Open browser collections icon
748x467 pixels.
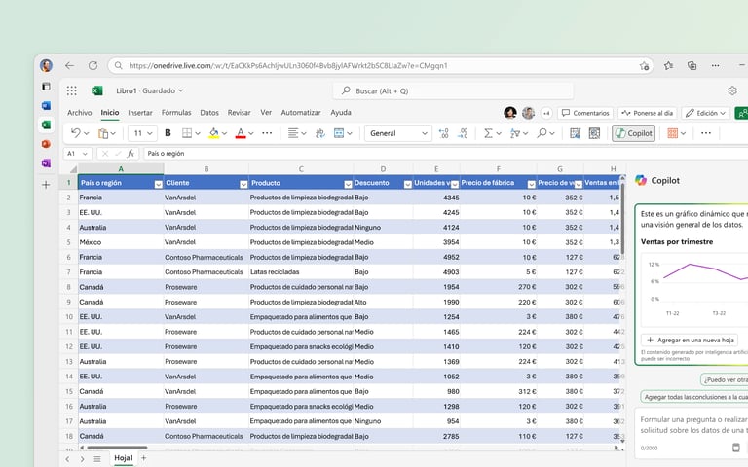click(692, 66)
